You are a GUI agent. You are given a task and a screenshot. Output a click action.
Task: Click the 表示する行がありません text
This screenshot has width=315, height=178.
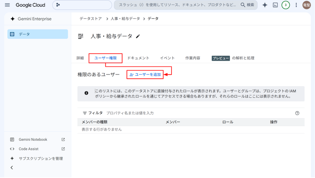(x=101, y=129)
